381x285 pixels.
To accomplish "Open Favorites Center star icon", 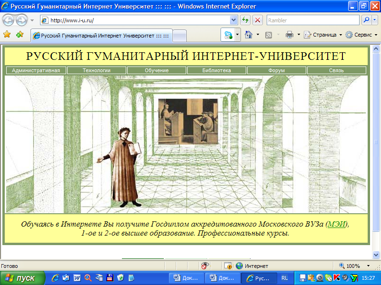I will (x=7, y=34).
